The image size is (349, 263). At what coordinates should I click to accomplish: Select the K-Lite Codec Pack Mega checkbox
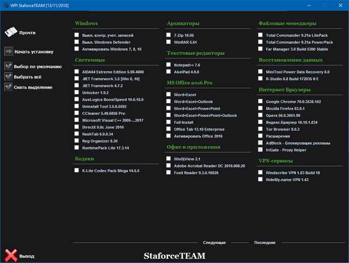click(x=77, y=170)
